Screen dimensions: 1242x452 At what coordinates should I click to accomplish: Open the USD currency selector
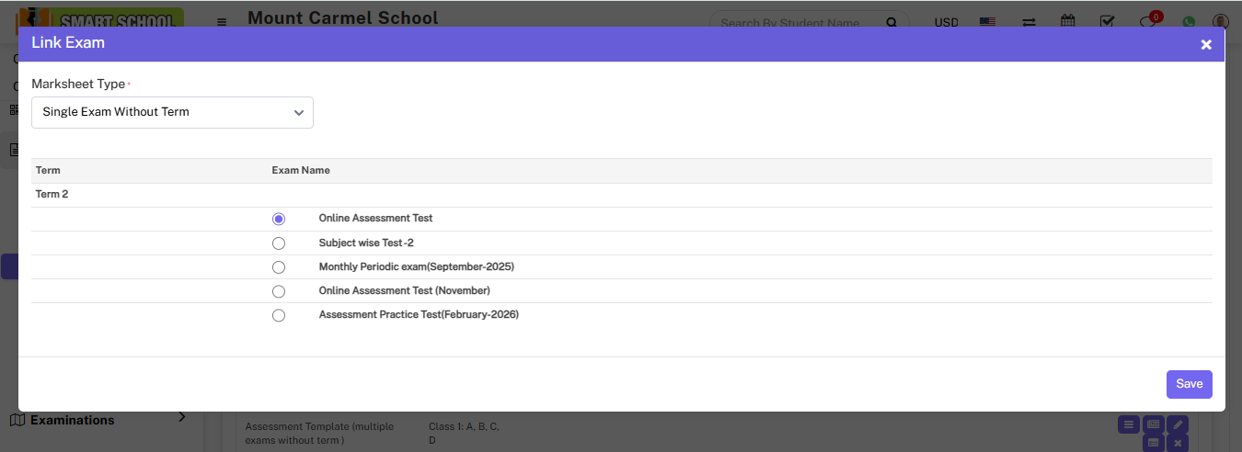946,22
